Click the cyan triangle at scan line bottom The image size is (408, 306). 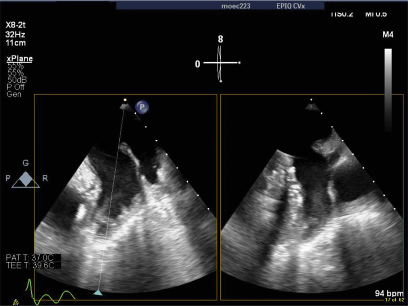tap(98, 293)
